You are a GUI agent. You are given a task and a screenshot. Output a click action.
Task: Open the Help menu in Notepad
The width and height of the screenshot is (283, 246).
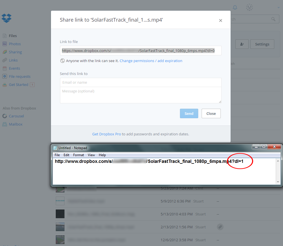[x=102, y=155]
